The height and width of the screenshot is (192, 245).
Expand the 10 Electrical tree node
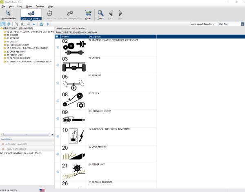click(x=5, y=48)
